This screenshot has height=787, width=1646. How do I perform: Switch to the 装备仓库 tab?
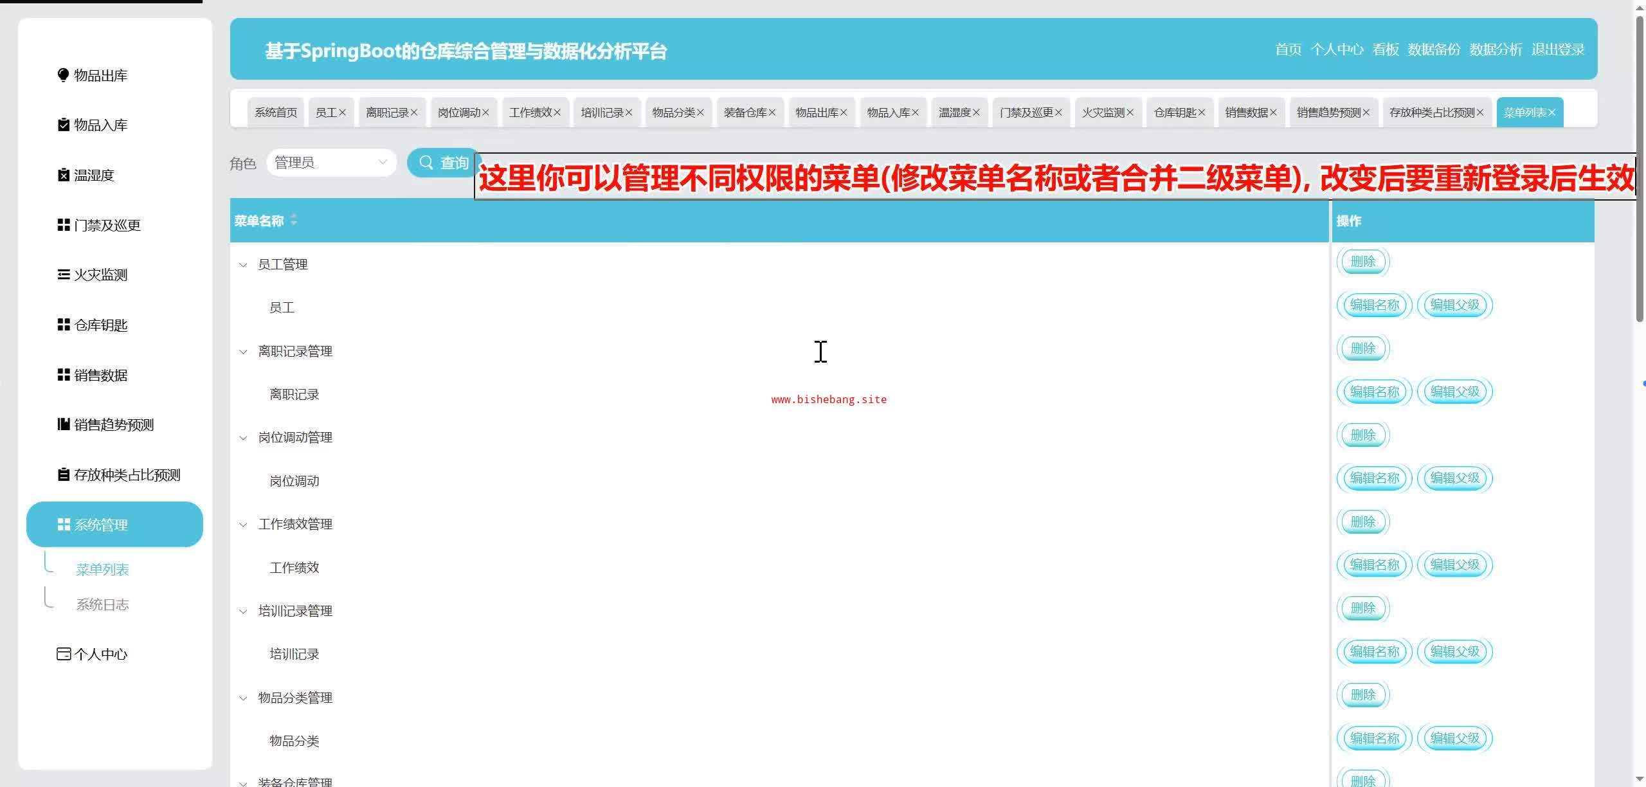click(745, 113)
